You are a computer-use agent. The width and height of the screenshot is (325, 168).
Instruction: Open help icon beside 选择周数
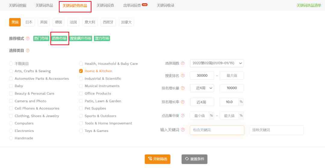tap(183, 63)
